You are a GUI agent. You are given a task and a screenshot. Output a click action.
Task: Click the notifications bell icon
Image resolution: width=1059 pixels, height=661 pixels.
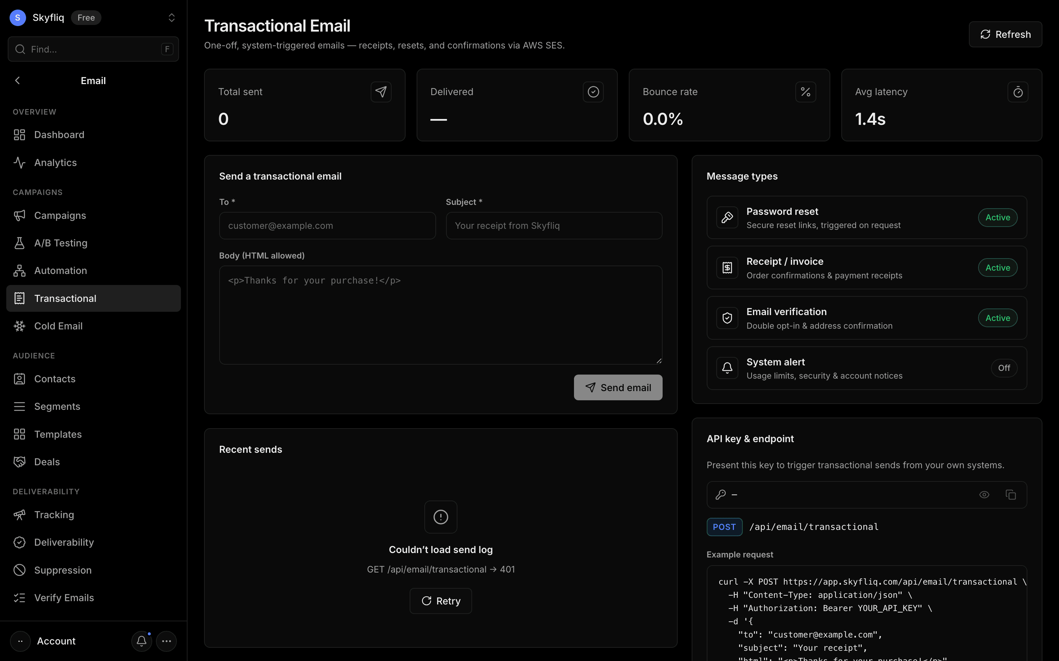click(141, 641)
